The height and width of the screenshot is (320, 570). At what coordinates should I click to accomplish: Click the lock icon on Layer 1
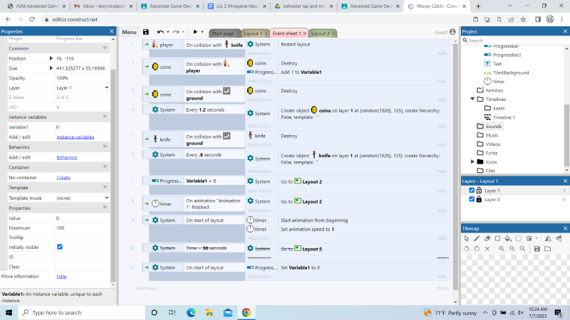479,191
